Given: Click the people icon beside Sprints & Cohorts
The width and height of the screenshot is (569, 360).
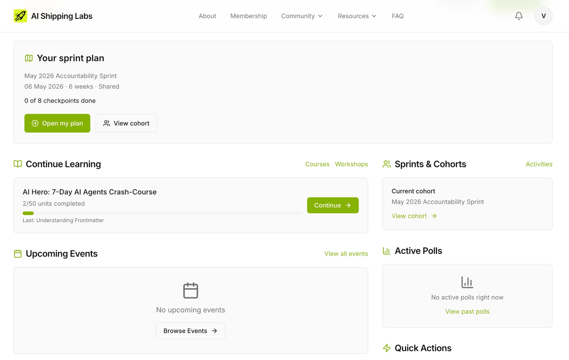Looking at the screenshot, I should pyautogui.click(x=387, y=164).
